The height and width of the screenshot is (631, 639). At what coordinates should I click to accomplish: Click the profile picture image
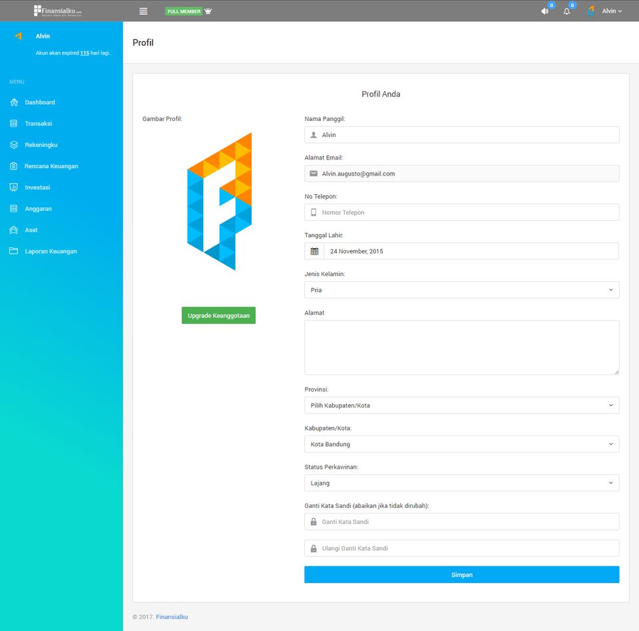tap(219, 201)
